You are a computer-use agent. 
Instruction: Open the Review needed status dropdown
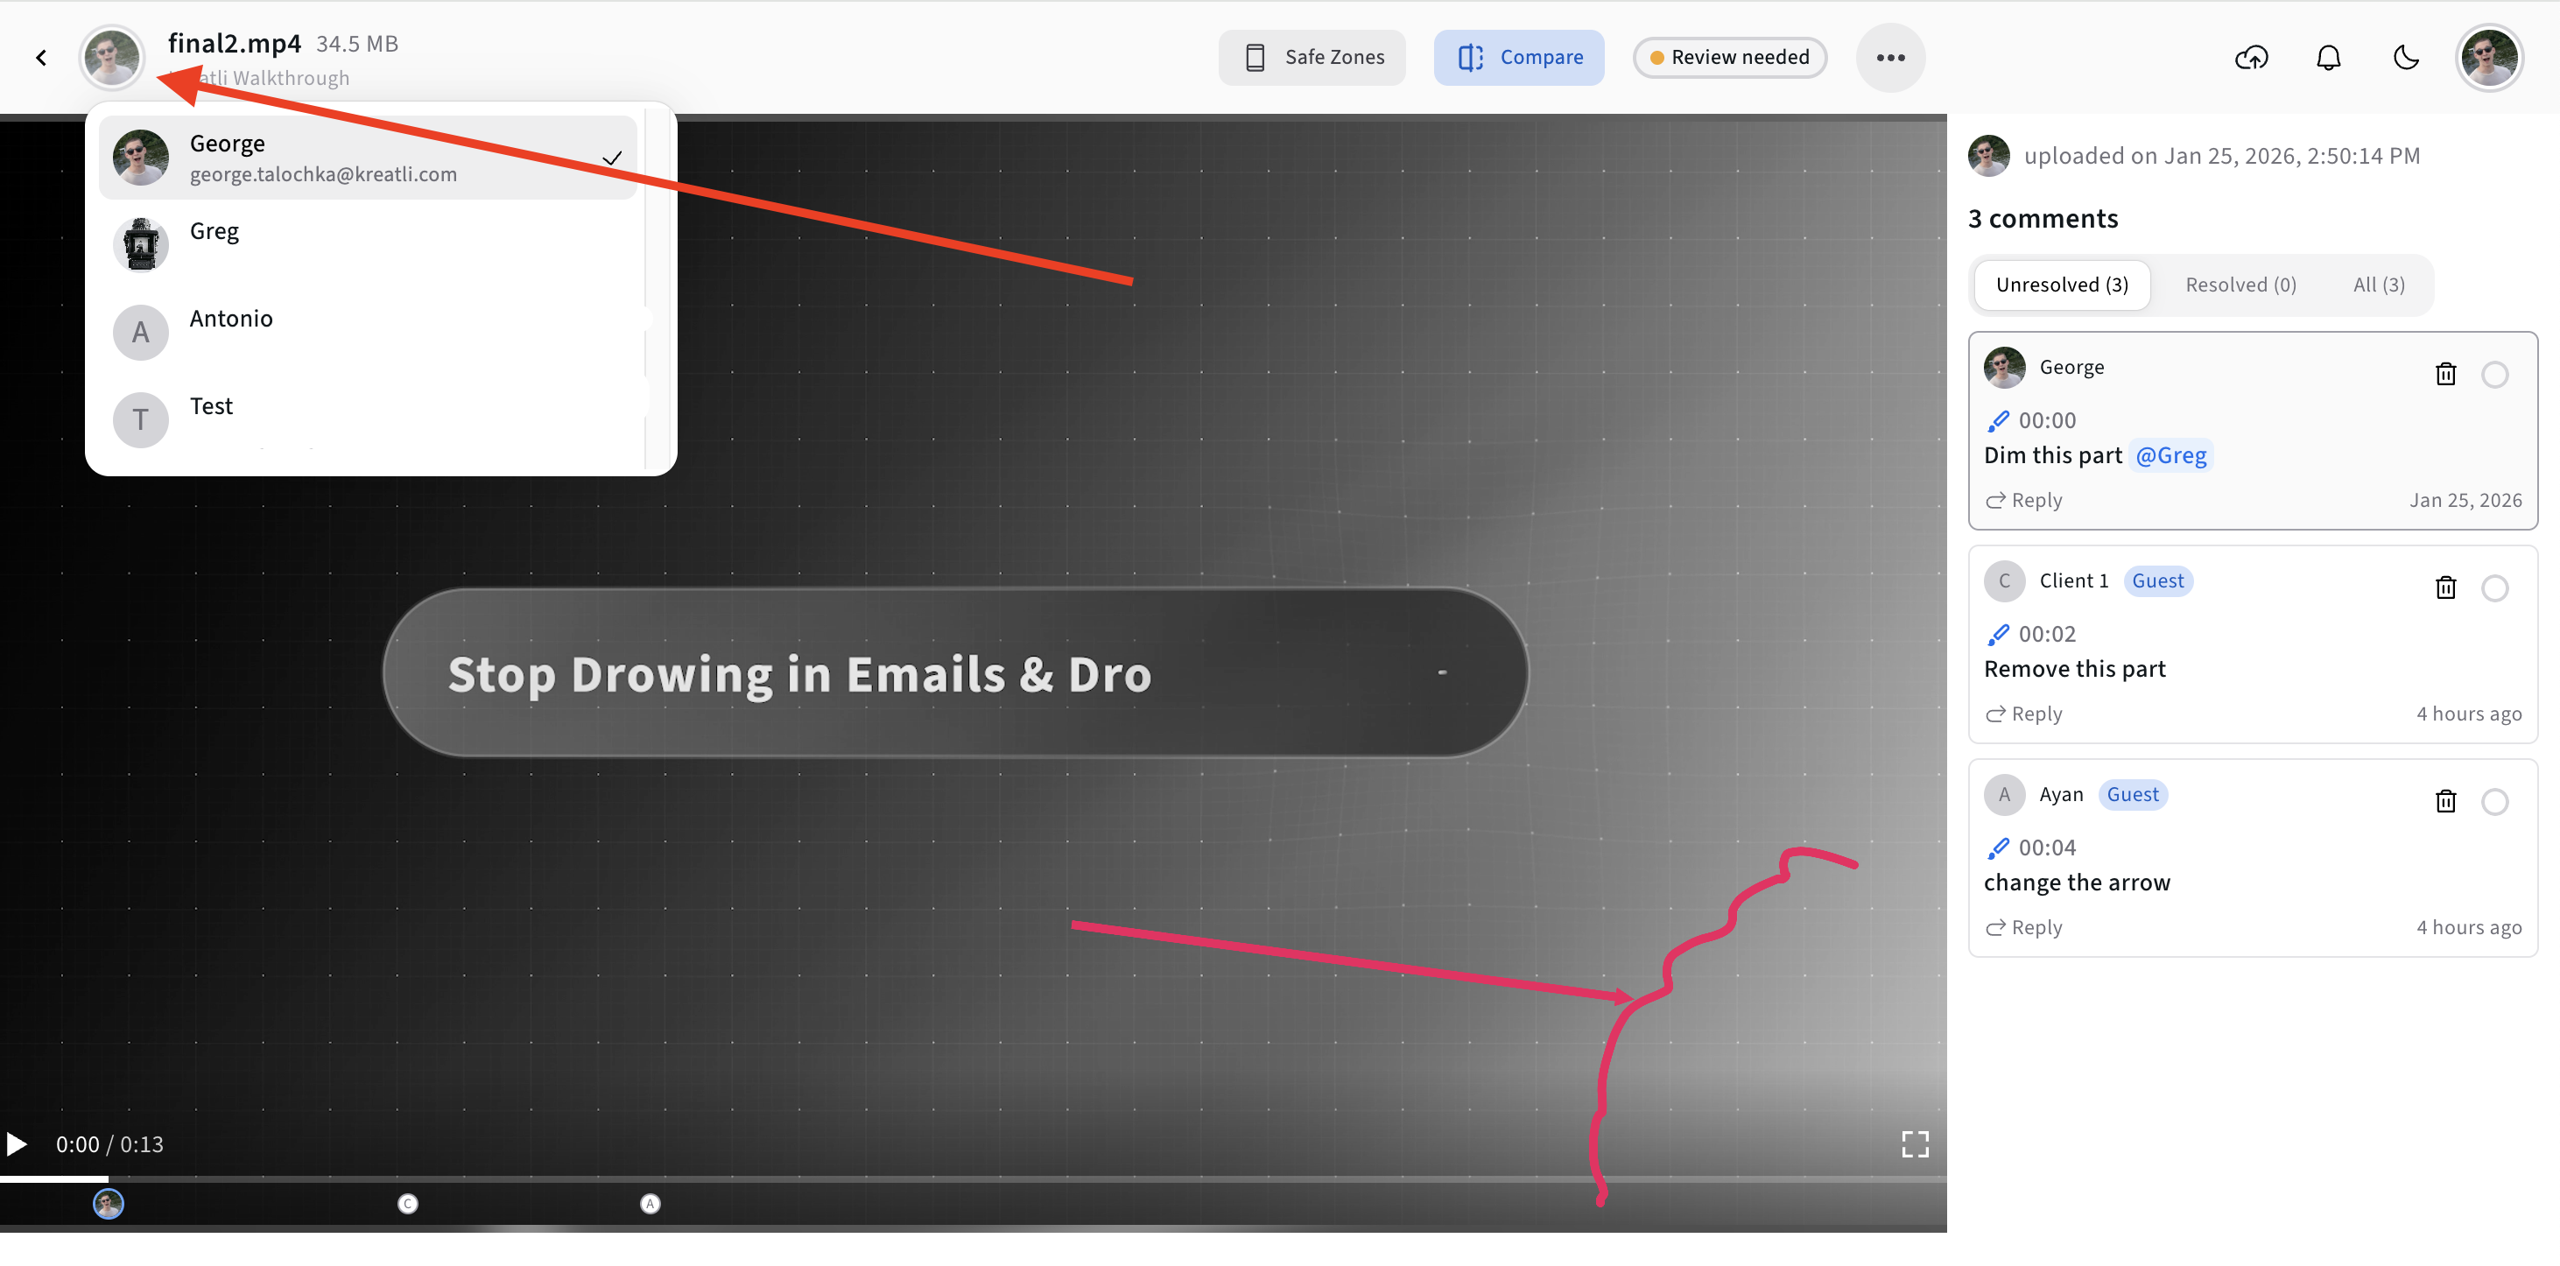click(x=1729, y=58)
